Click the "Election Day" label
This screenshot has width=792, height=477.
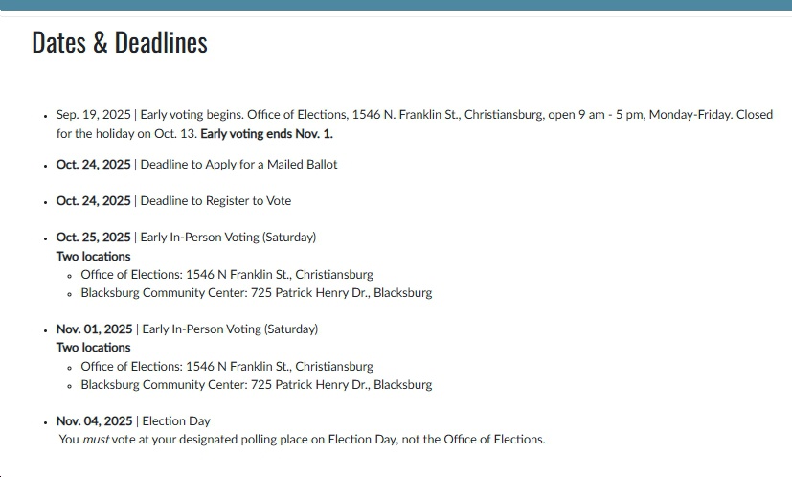[175, 420]
